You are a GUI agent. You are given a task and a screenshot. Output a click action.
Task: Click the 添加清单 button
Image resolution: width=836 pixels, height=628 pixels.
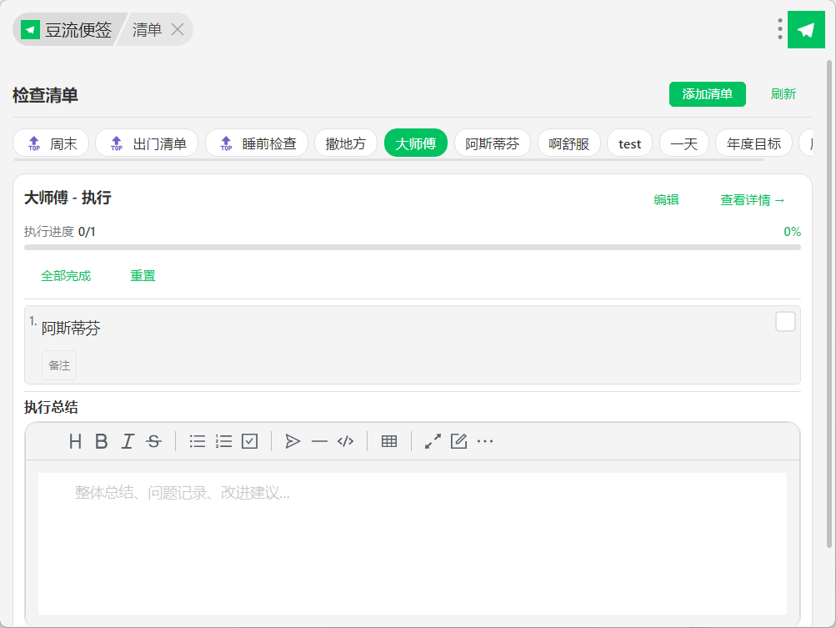(x=707, y=94)
